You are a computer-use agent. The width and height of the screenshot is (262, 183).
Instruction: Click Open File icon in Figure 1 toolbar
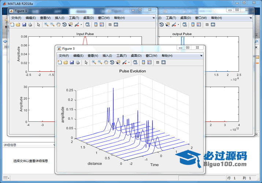click(x=18, y=25)
